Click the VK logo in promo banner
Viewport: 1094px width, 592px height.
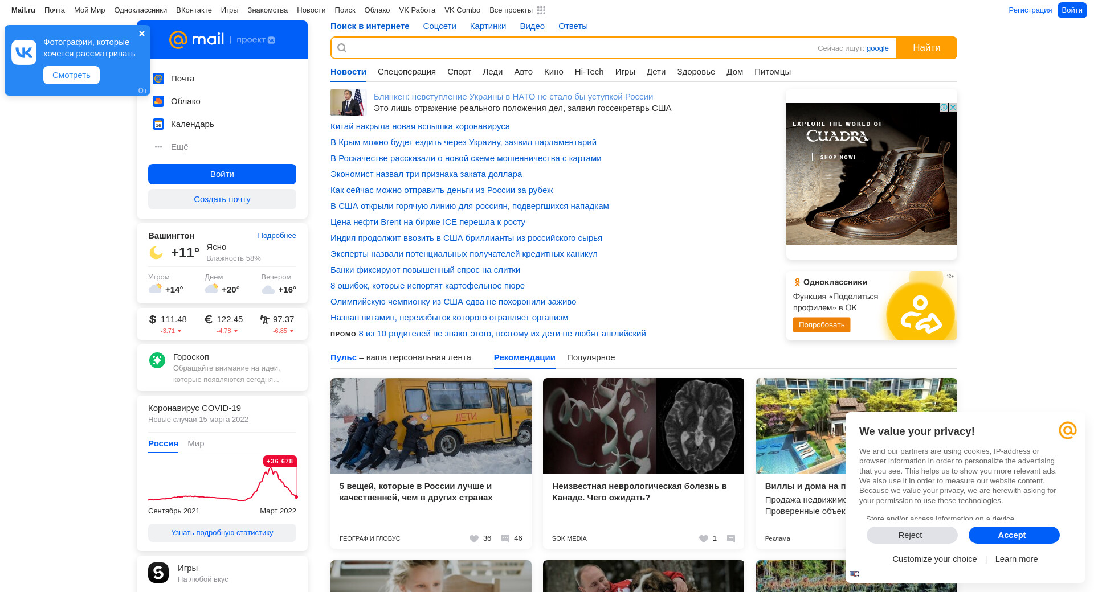pyautogui.click(x=24, y=52)
